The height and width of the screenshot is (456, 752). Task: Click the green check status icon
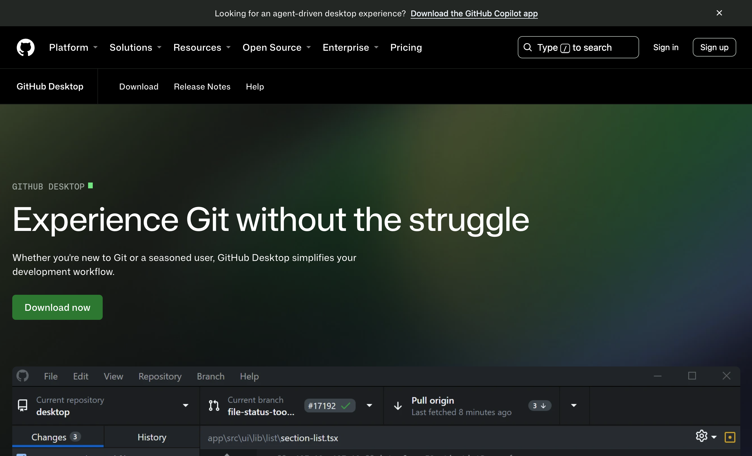346,406
